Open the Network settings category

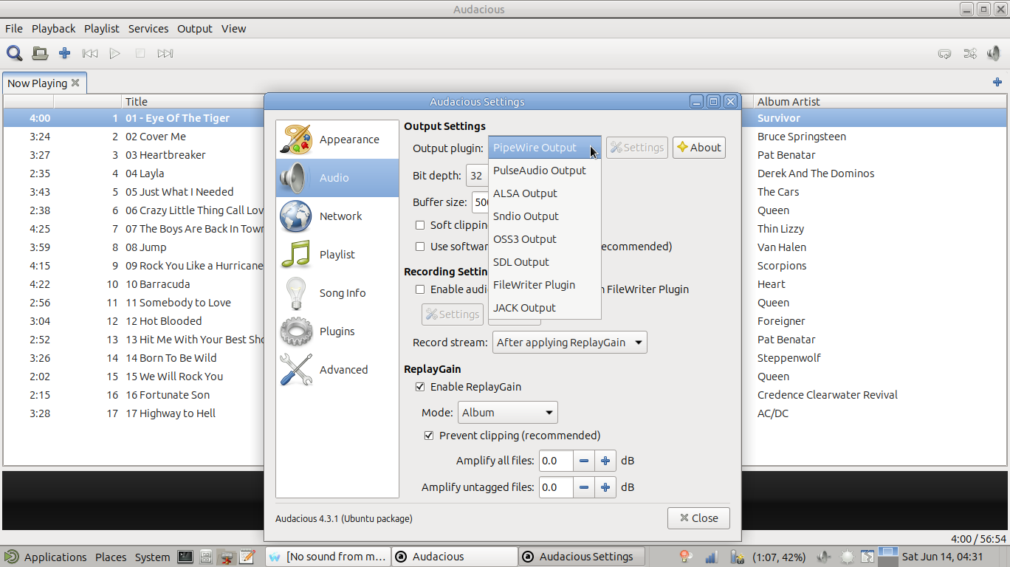(337, 216)
